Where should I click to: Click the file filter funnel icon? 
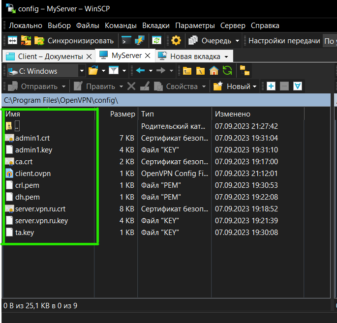[x=114, y=70]
